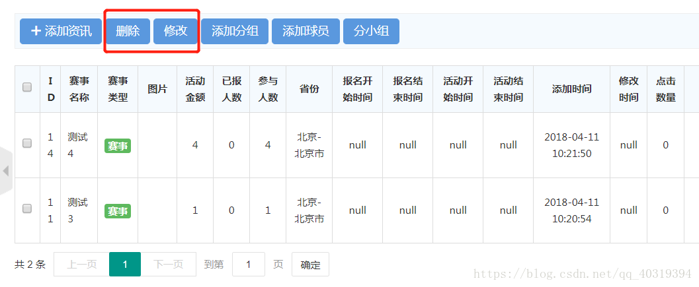Viewport: 699px width, 287px height.
Task: Click the page number input field
Action: [x=248, y=265]
